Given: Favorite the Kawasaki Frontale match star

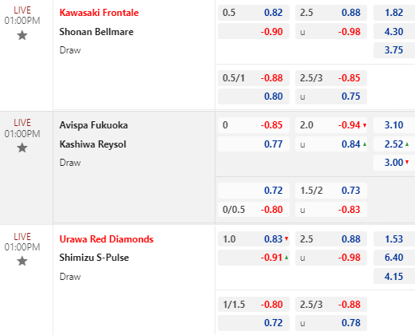Looking at the screenshot, I should coord(22,35).
